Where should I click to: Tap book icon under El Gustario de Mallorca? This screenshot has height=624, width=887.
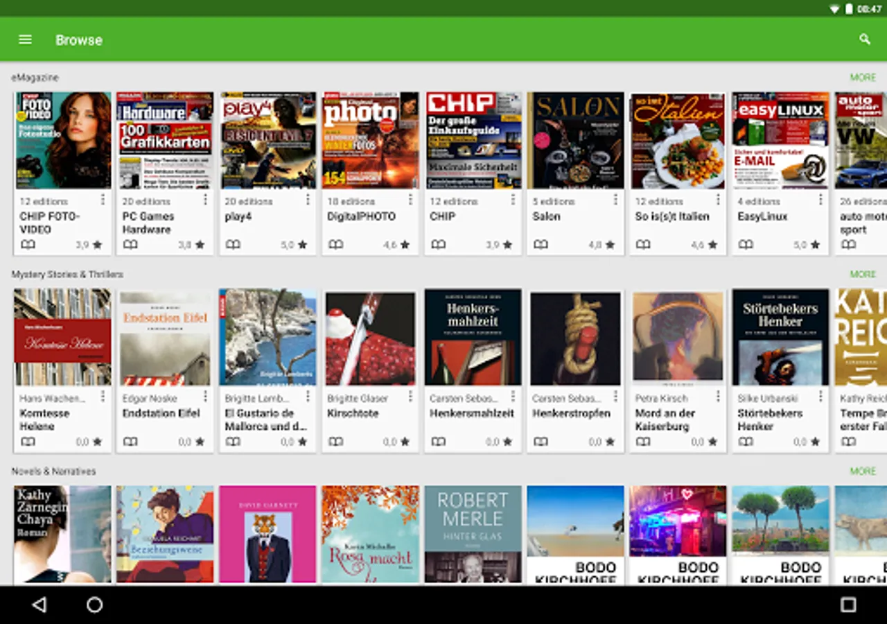(x=233, y=442)
